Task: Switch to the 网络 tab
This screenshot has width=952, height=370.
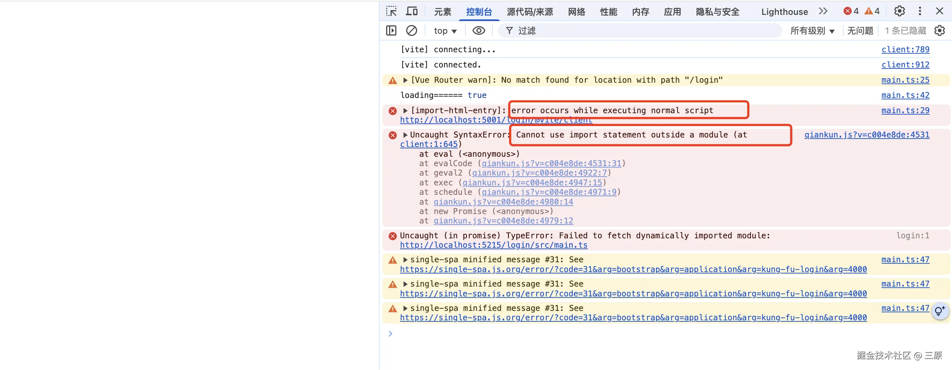Action: [576, 12]
